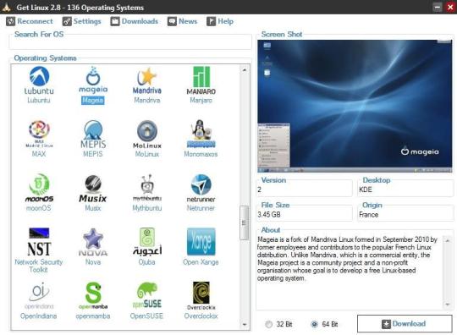Close the Get Linux window
457x335 pixels.
tap(450, 7)
